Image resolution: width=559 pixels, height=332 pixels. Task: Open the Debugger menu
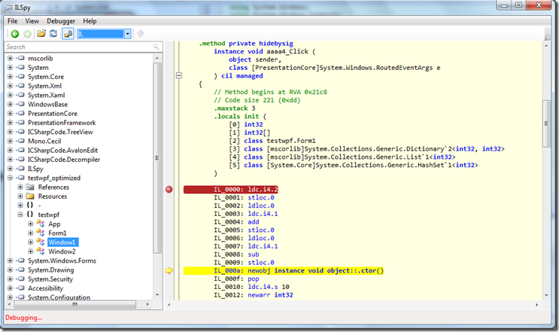[x=61, y=21]
